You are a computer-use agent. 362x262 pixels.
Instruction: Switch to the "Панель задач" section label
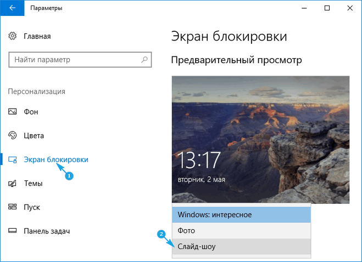[47, 231]
